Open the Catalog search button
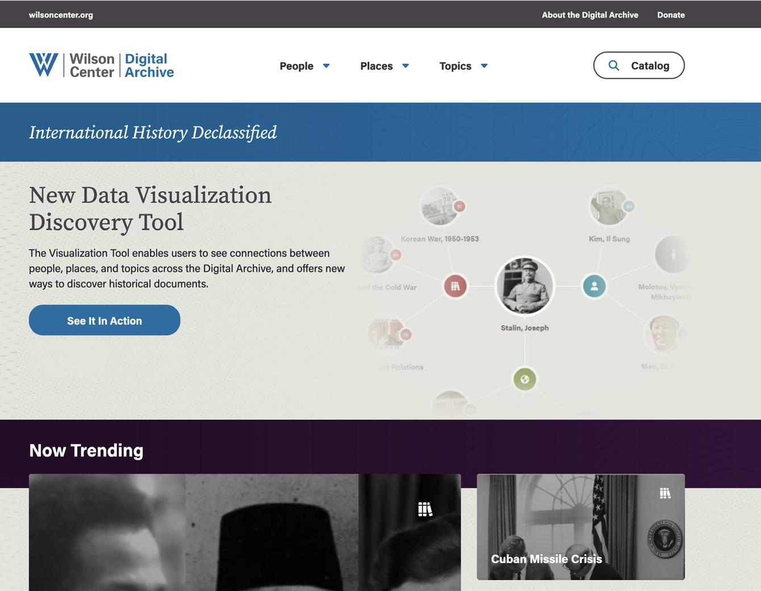Viewport: 761px width, 591px height. tap(639, 65)
